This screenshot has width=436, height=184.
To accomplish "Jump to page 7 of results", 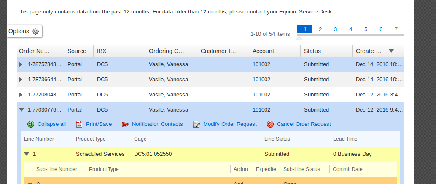I will (x=396, y=29).
